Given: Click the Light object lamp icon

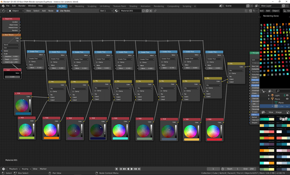Looking at the screenshot, I should pos(272,95).
